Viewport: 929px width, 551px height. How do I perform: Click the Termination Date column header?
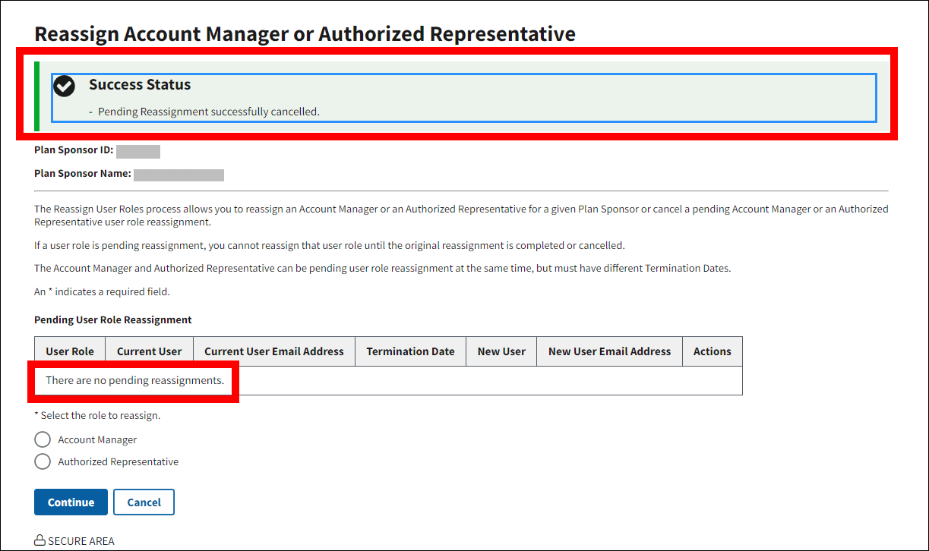[410, 351]
